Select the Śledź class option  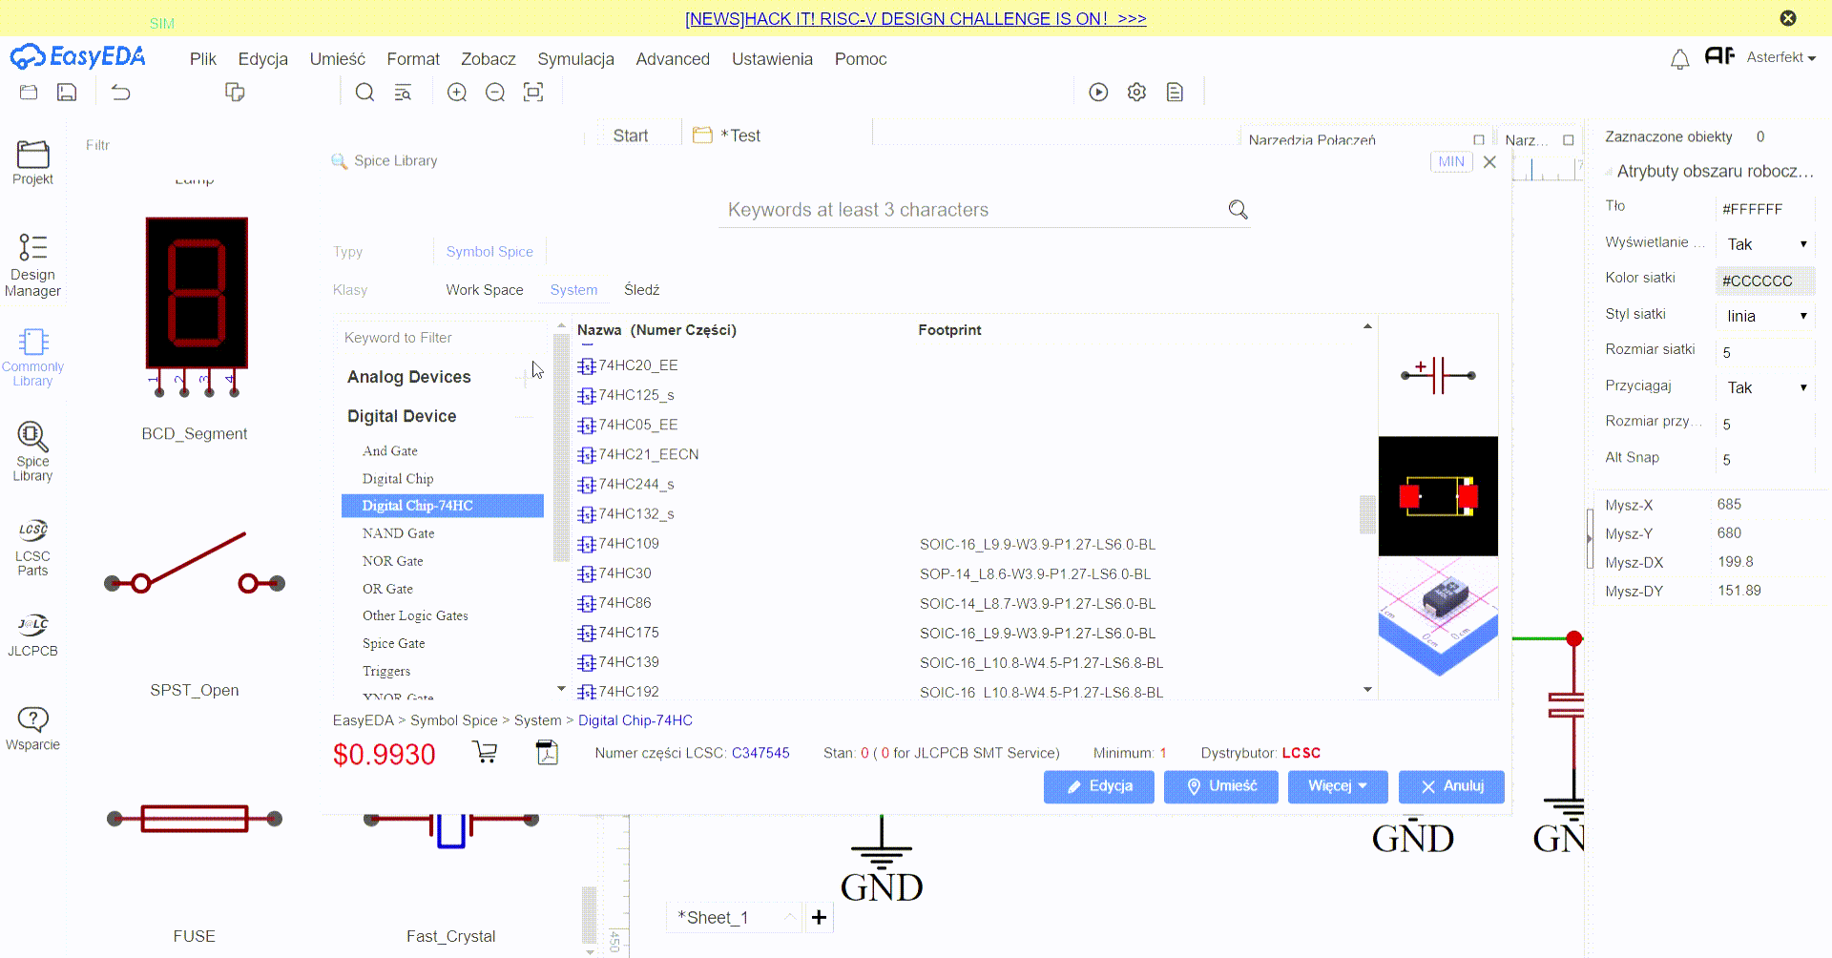tap(641, 290)
